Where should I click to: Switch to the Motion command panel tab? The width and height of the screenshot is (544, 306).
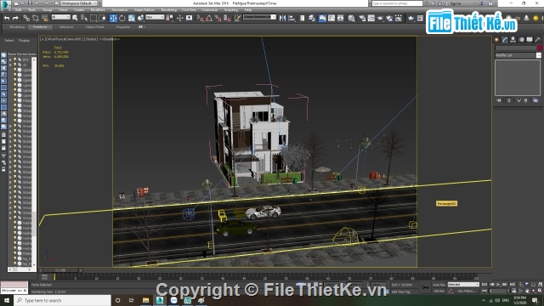pos(521,40)
